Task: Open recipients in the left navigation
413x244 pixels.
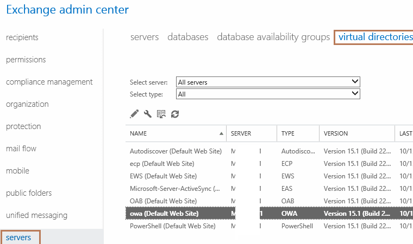Action: [22, 37]
